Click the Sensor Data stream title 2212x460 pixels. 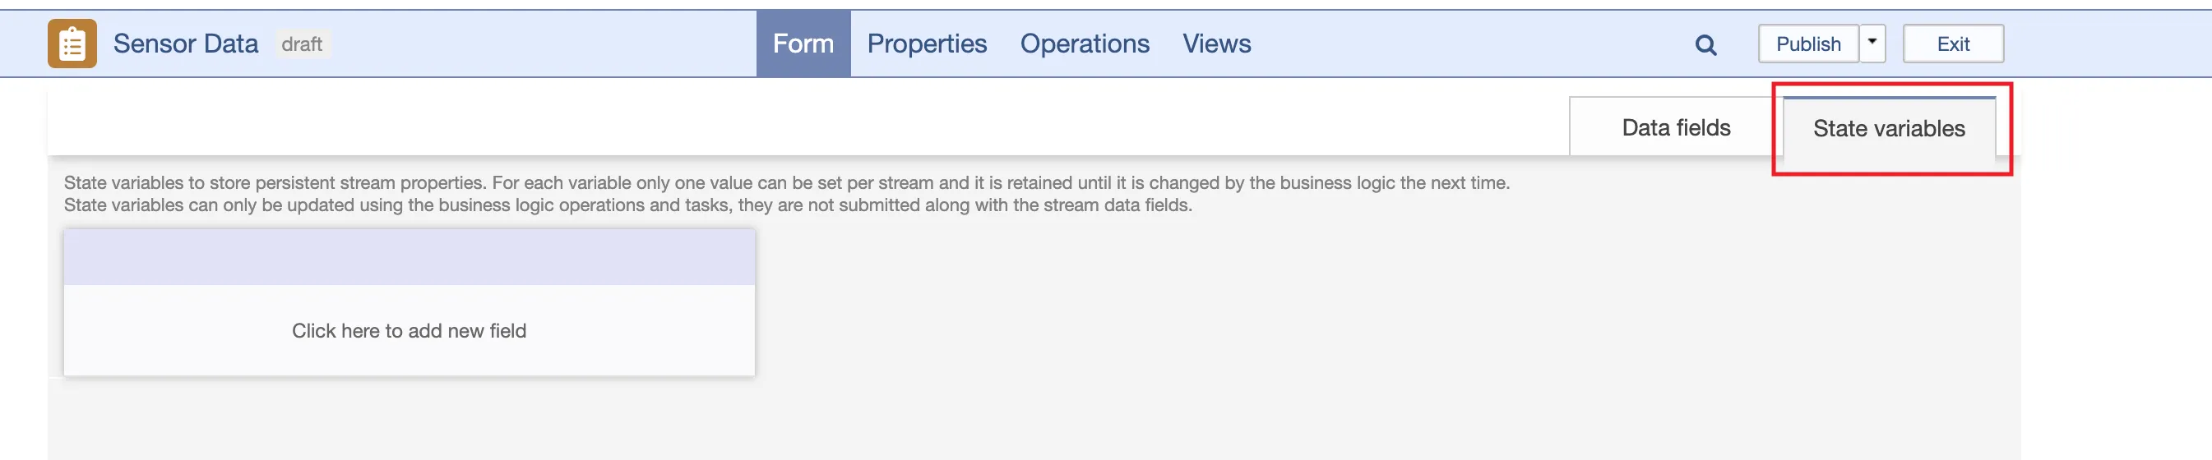pos(186,44)
